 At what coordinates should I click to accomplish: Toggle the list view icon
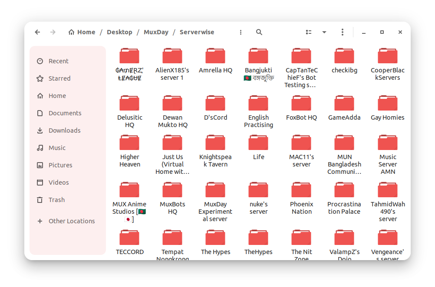click(309, 32)
